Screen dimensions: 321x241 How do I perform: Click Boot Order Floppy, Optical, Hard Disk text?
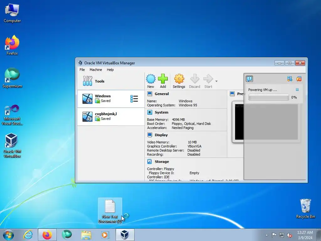(191, 124)
